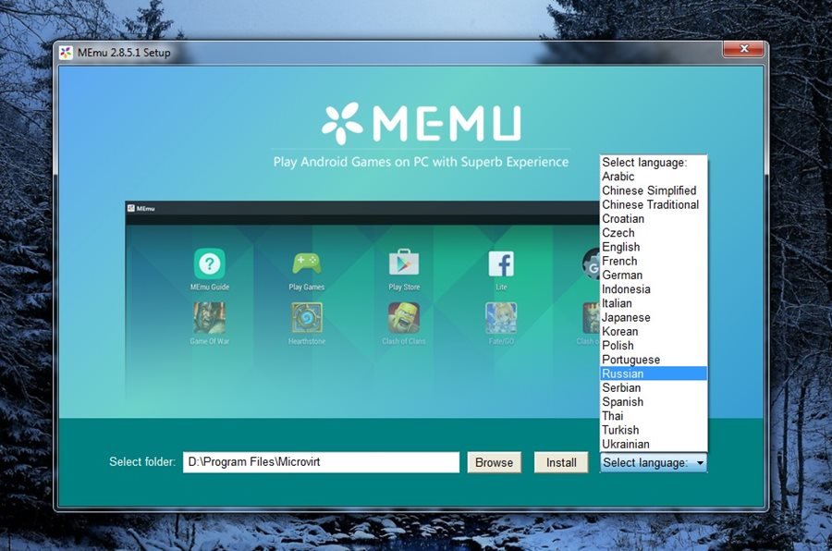This screenshot has width=832, height=551.
Task: Select German in the language list
Action: pyautogui.click(x=654, y=275)
